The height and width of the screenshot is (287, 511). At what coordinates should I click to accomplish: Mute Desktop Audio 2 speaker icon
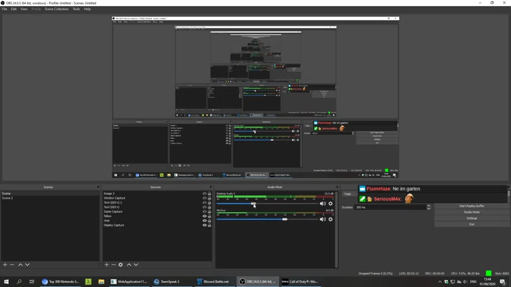click(323, 204)
